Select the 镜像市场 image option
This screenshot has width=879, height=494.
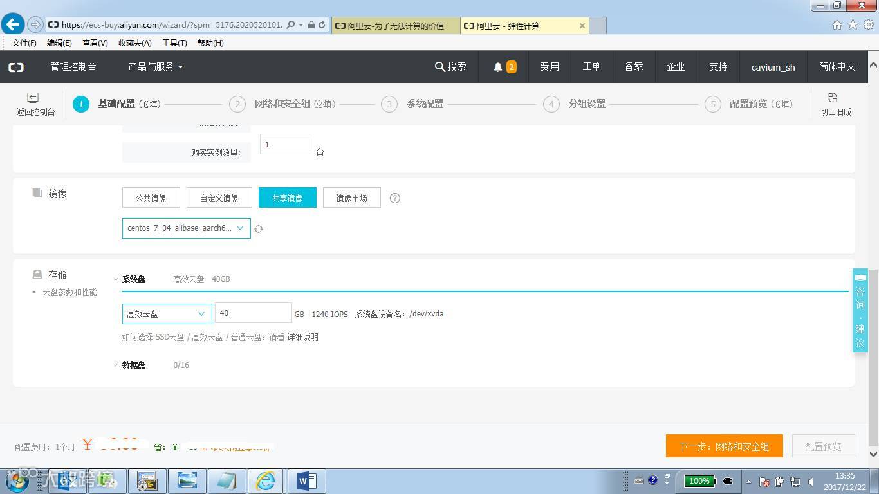(352, 198)
